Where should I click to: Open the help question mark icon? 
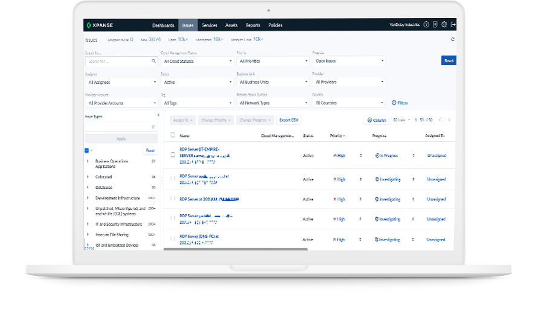click(x=426, y=25)
